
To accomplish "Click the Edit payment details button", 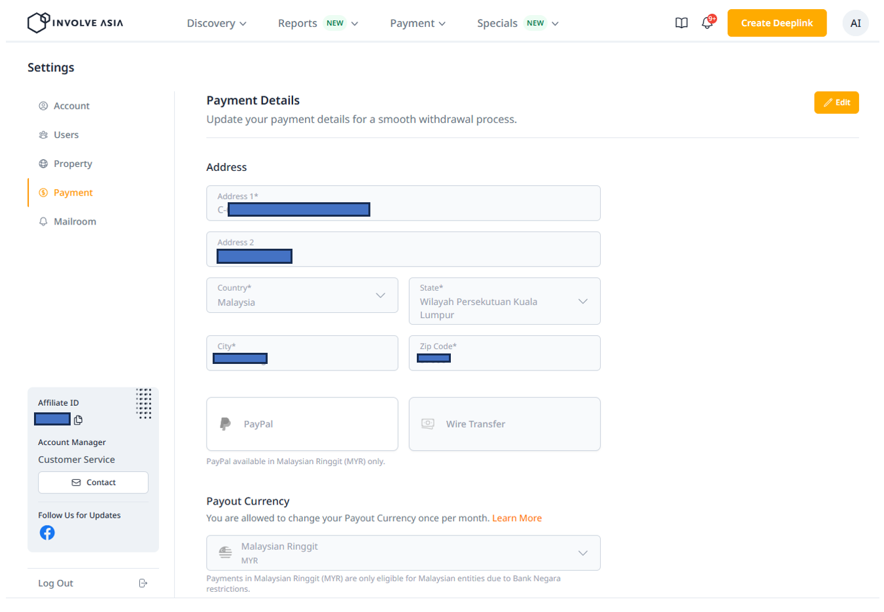I will [x=836, y=103].
